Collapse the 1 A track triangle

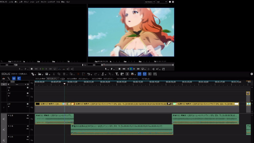pos(9,115)
